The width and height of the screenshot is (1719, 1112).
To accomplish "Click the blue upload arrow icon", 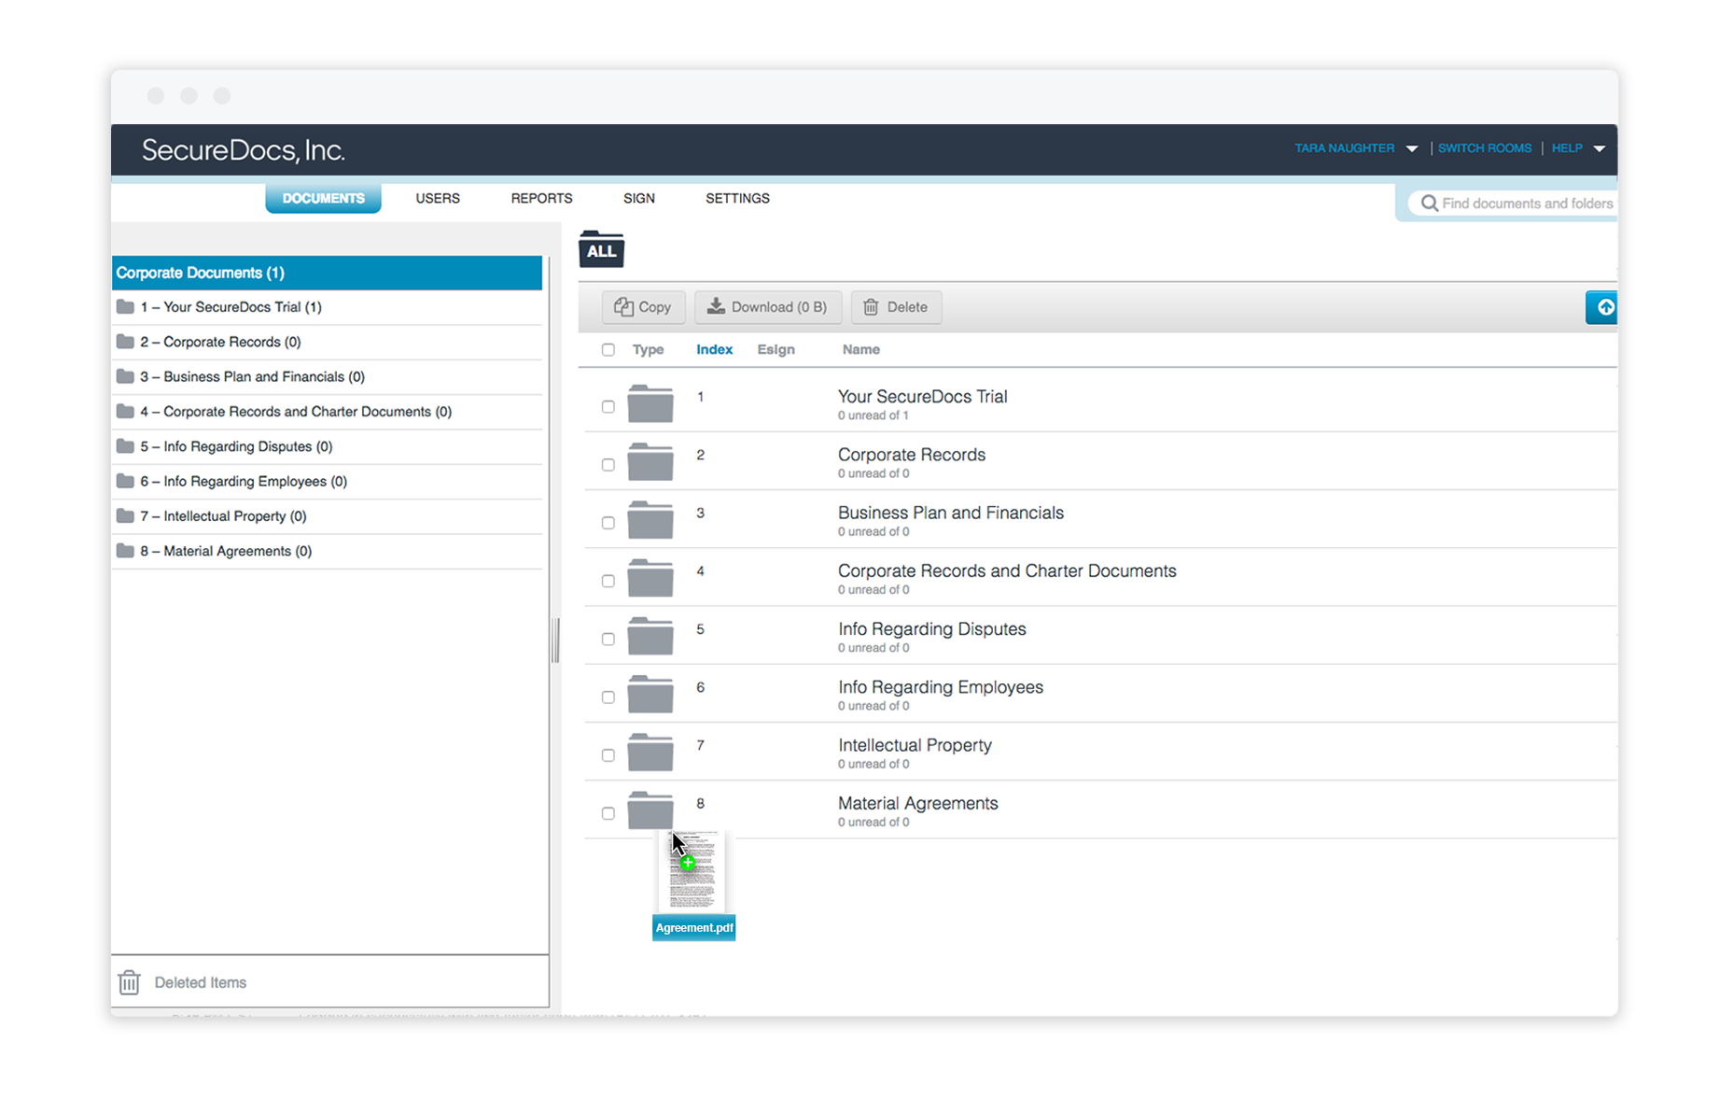I will [1604, 307].
